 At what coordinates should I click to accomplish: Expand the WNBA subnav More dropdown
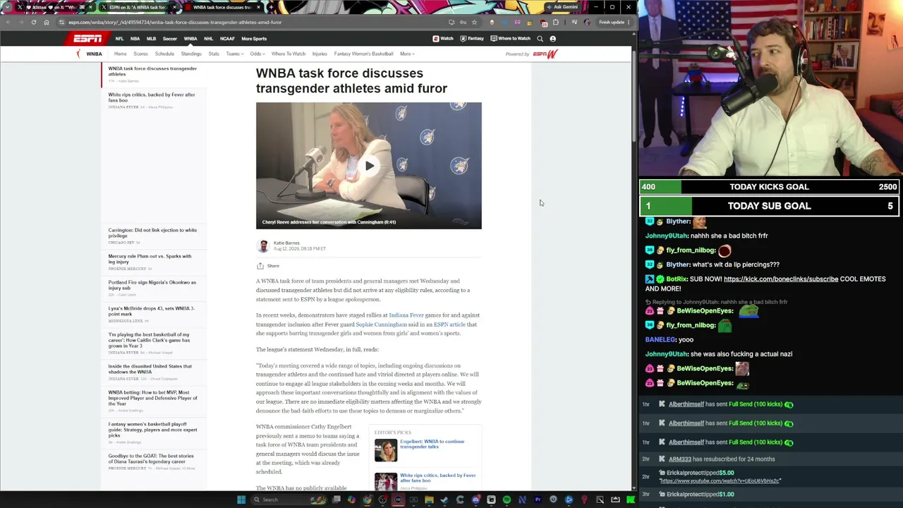407,54
